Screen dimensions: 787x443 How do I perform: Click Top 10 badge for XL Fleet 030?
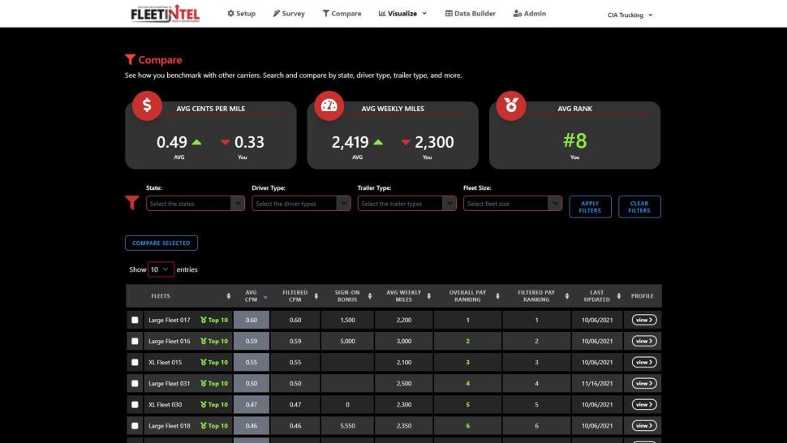coord(214,404)
